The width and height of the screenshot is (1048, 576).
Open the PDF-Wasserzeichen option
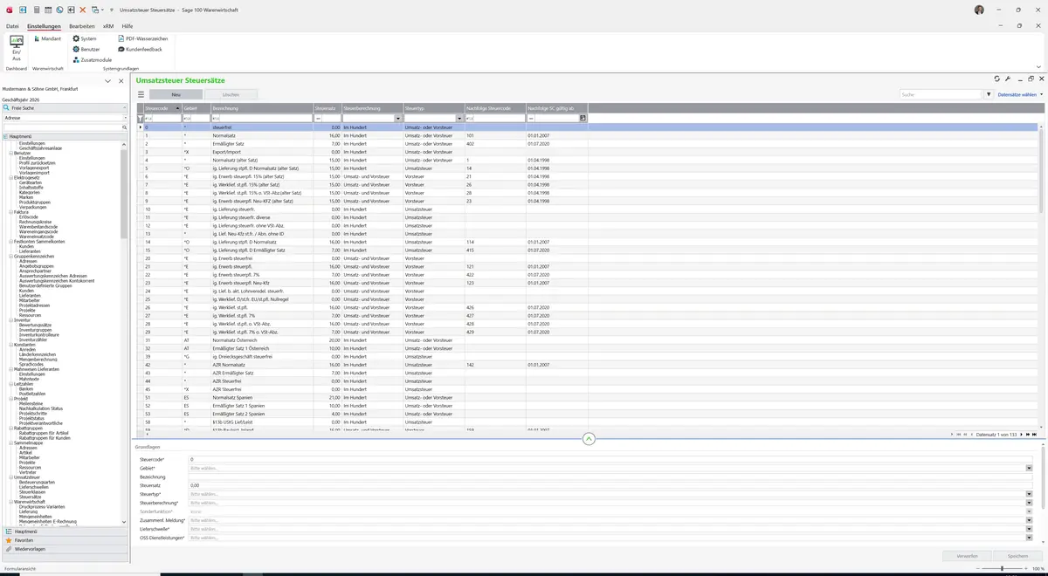tap(142, 38)
